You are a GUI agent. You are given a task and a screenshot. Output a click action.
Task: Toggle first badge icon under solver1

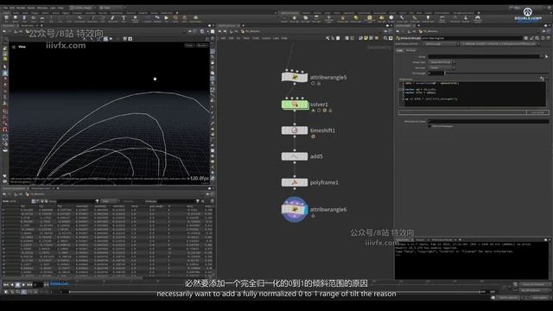pos(313,111)
